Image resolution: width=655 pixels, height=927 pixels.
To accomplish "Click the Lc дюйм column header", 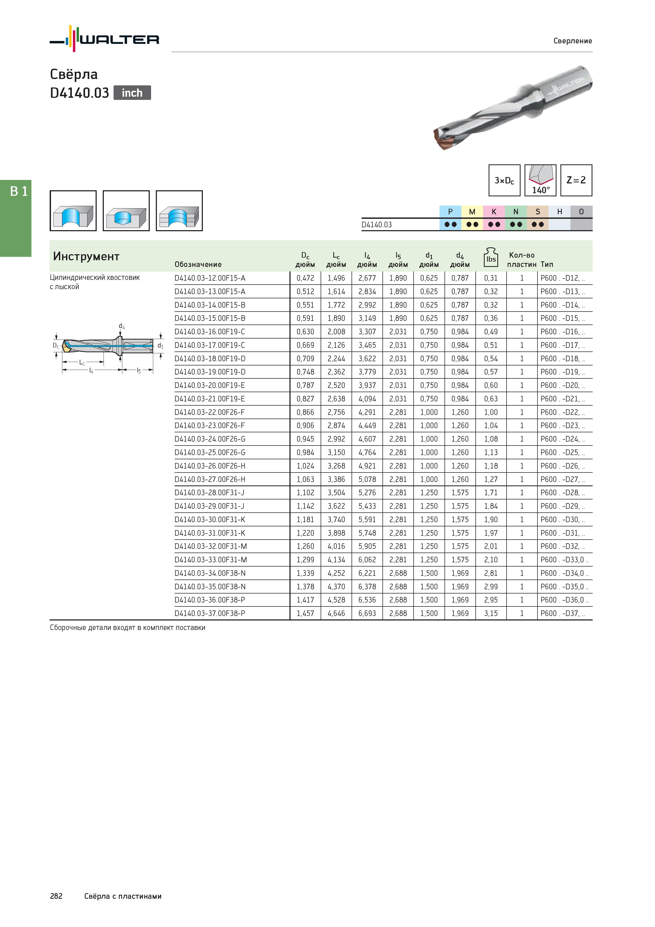I will point(336,259).
